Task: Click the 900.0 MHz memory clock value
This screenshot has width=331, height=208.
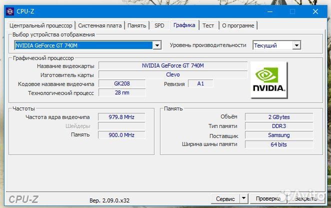Action: click(x=121, y=135)
